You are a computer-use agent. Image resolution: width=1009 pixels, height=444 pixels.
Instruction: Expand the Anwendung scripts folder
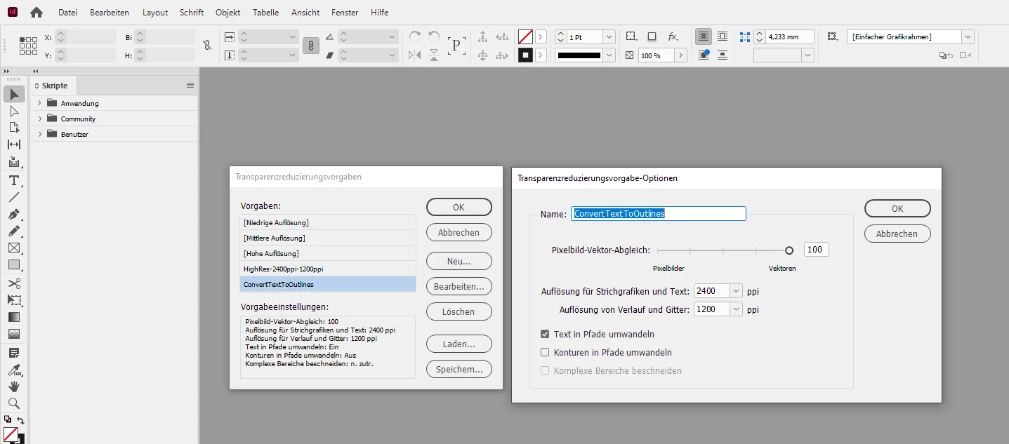(39, 103)
